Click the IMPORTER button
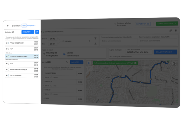 pos(143,24)
